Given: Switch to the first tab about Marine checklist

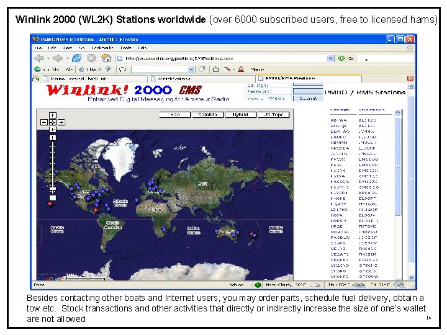Looking at the screenshot, I should tap(94, 79).
